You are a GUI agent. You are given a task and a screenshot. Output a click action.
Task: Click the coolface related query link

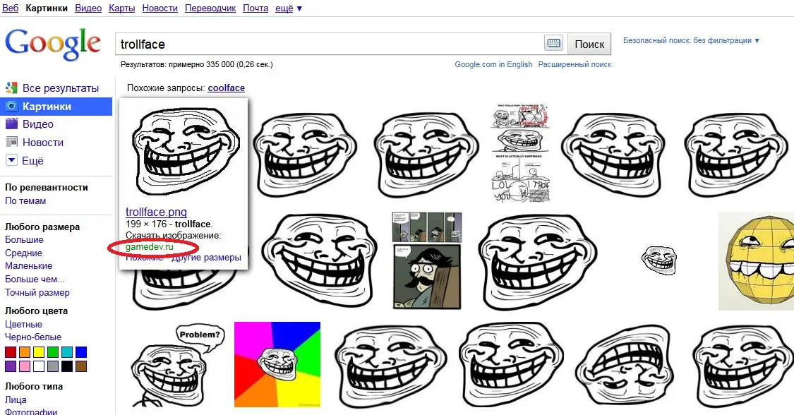coord(227,88)
